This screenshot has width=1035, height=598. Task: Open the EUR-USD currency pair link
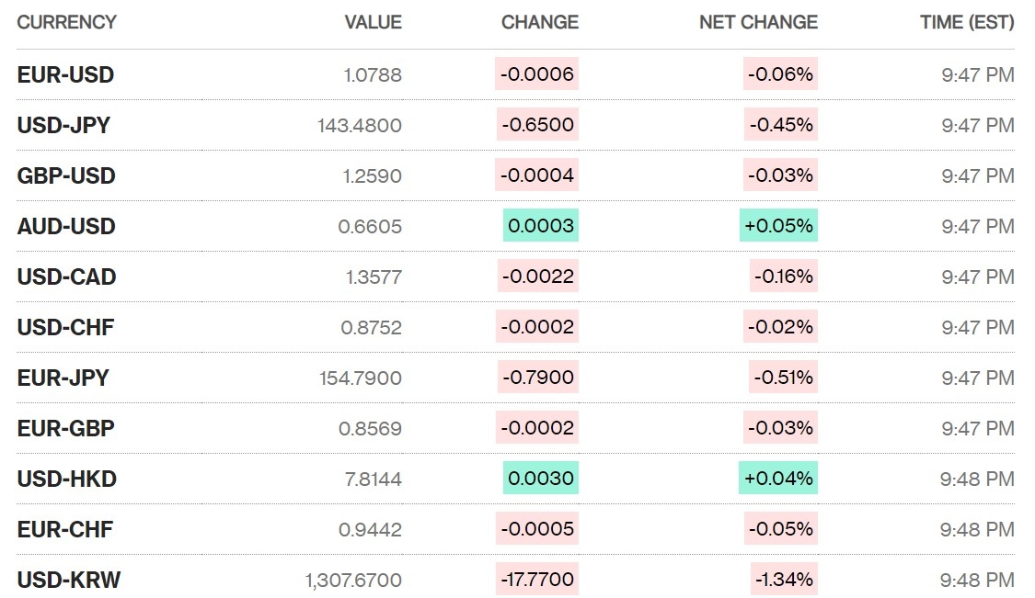click(x=65, y=75)
